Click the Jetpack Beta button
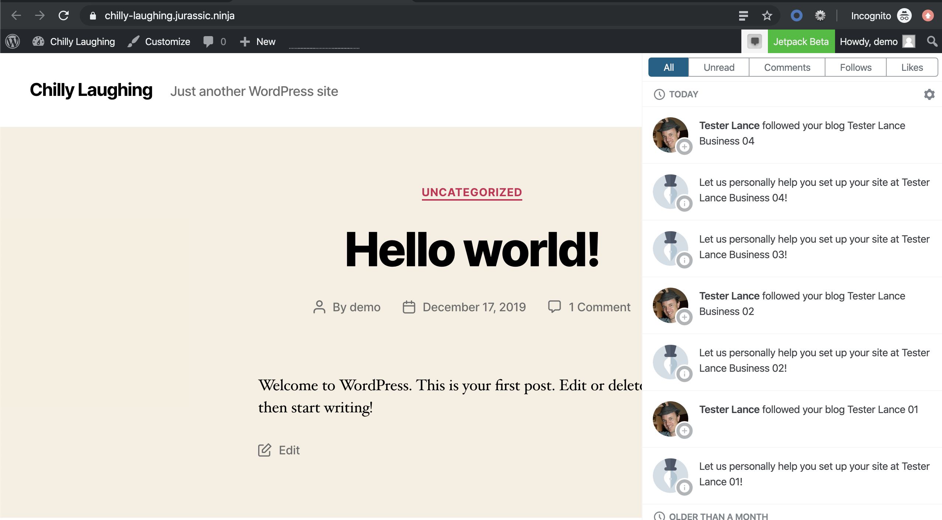This screenshot has height=520, width=942. 801,41
